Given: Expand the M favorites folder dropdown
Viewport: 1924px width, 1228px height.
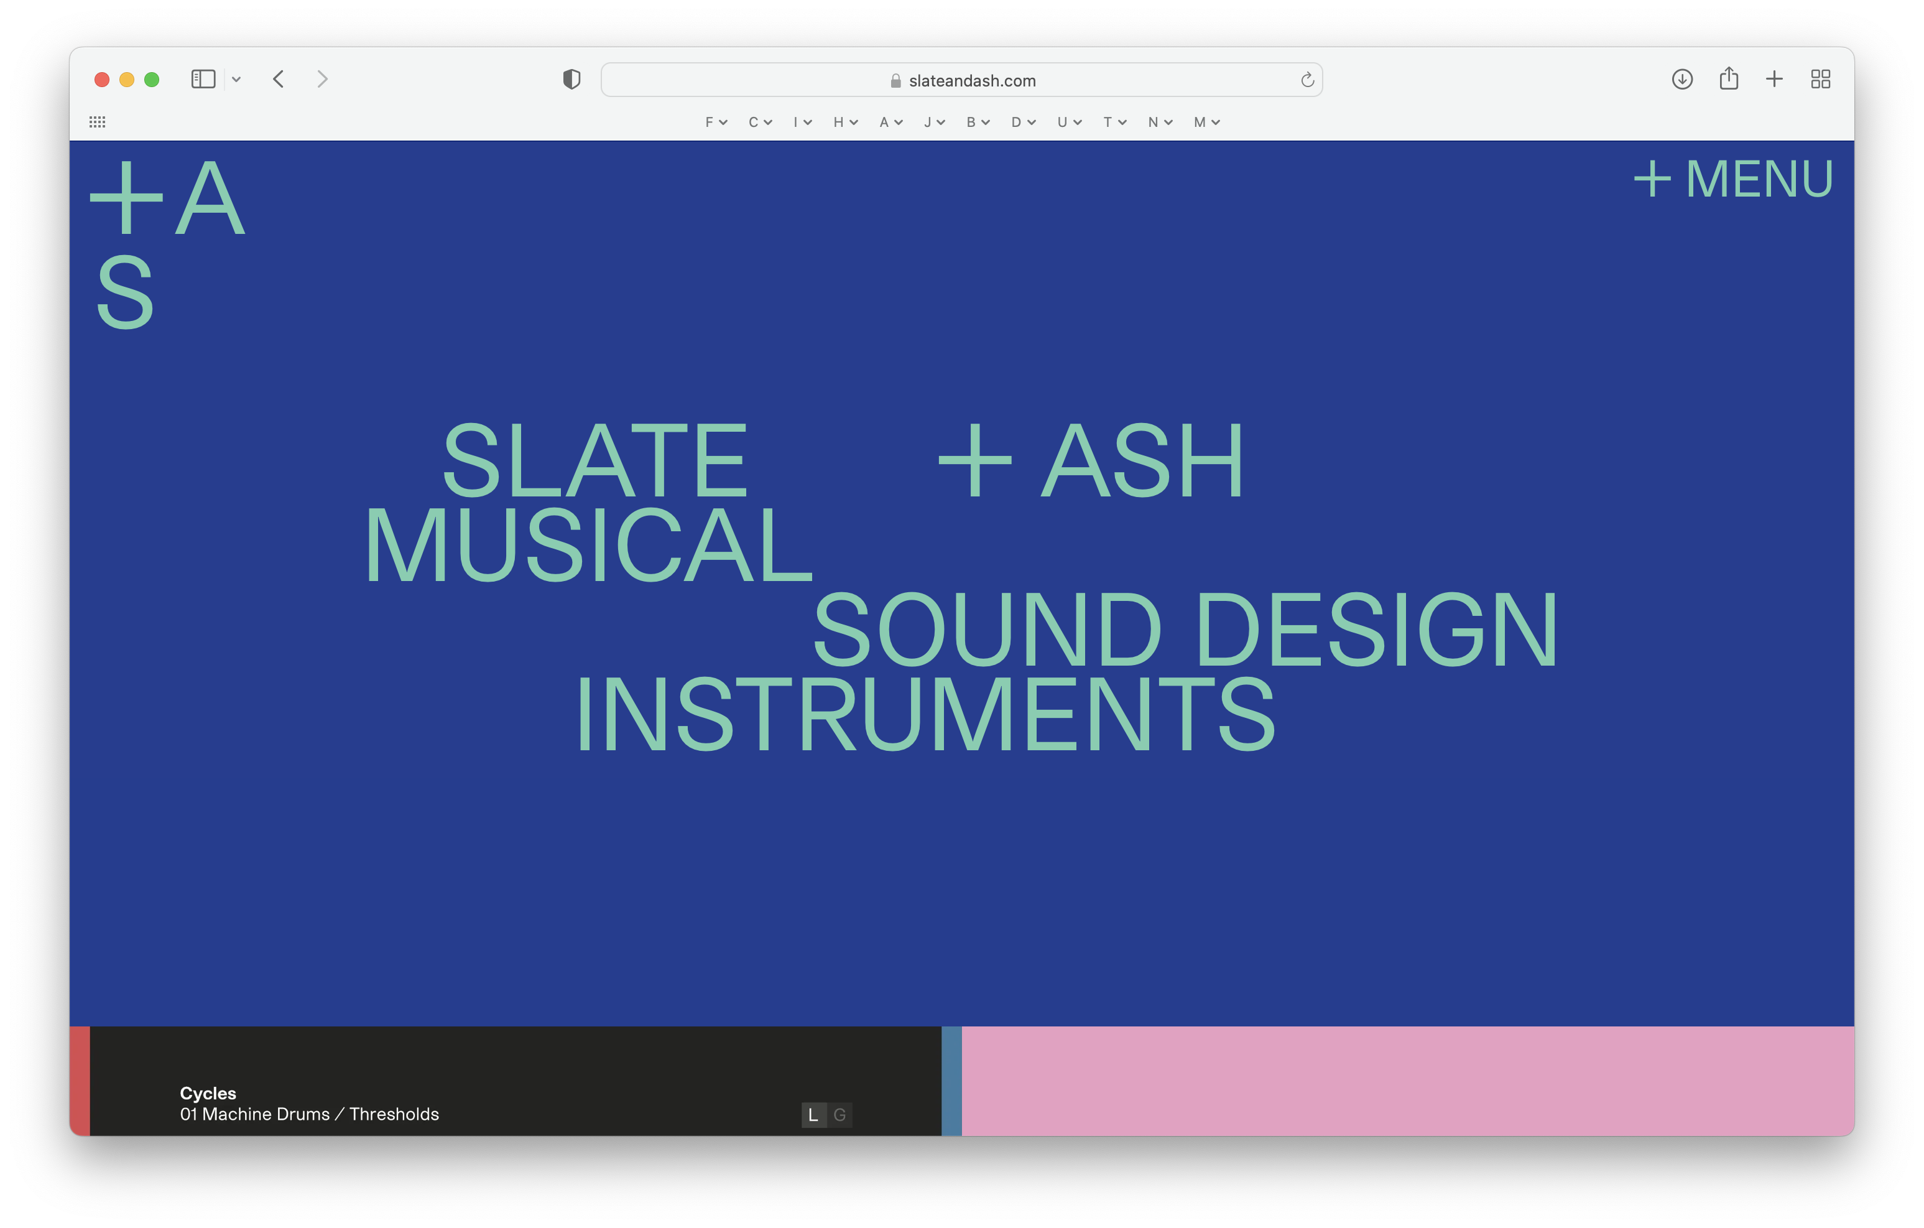Looking at the screenshot, I should pyautogui.click(x=1206, y=123).
